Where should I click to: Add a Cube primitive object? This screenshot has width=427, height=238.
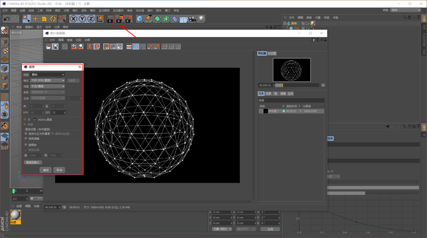[x=139, y=19]
